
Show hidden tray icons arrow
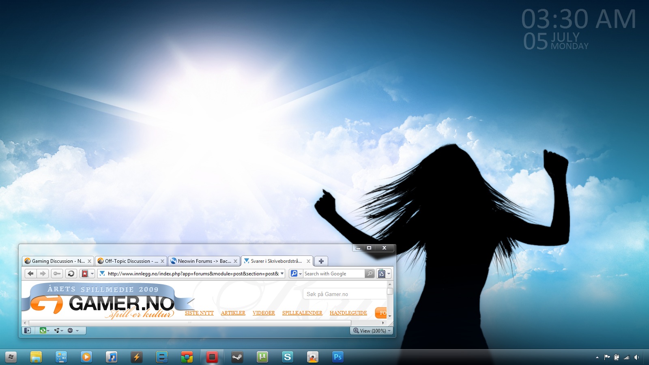[597, 357]
